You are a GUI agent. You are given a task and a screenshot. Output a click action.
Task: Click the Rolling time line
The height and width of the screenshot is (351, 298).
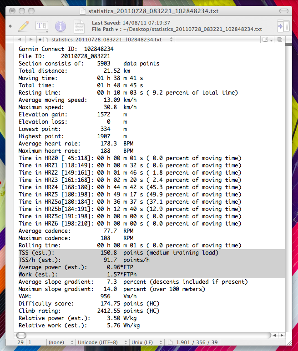[x=130, y=246]
